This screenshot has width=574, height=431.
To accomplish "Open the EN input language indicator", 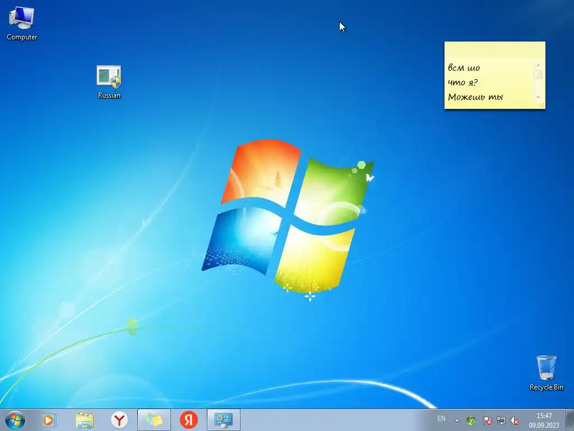I will [441, 419].
